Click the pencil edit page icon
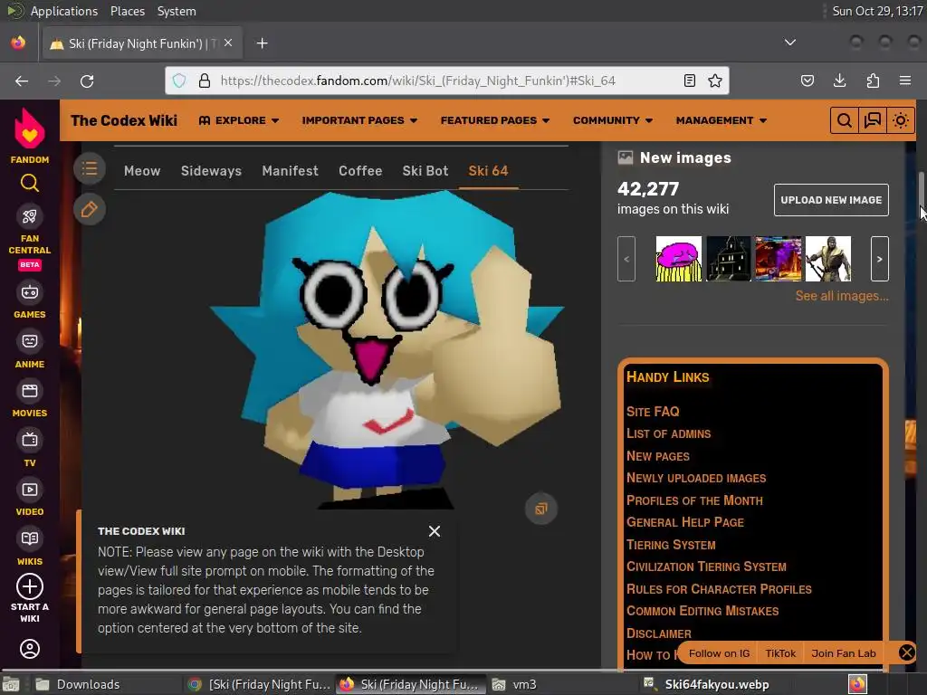The width and height of the screenshot is (927, 695). (x=90, y=209)
